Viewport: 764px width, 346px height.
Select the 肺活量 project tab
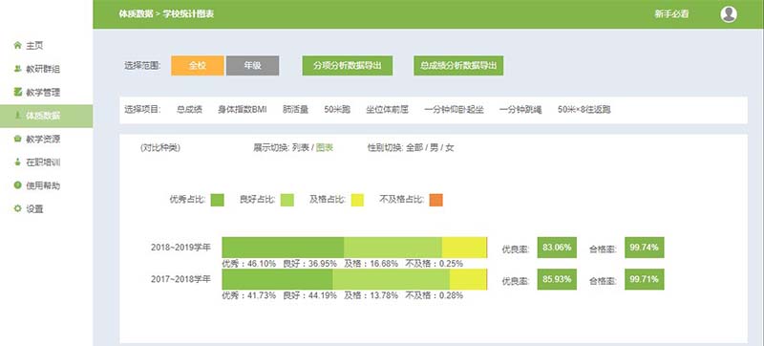(x=295, y=110)
